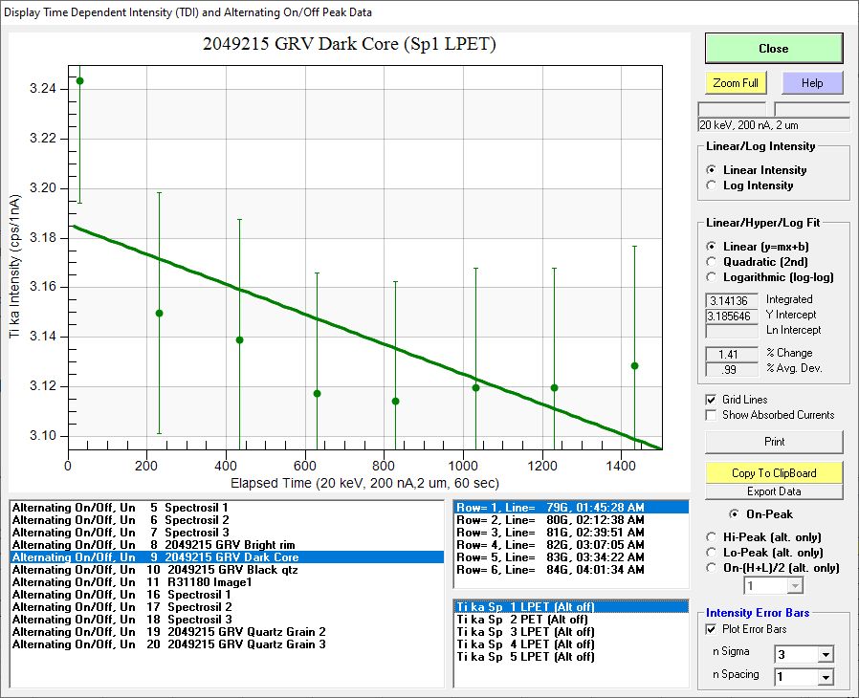The height and width of the screenshot is (698, 859).
Task: Disable the Grid Lines checkbox
Action: pyautogui.click(x=711, y=400)
